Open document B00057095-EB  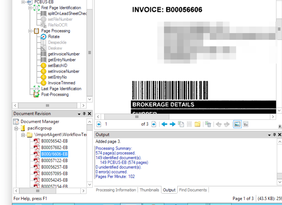point(54,174)
